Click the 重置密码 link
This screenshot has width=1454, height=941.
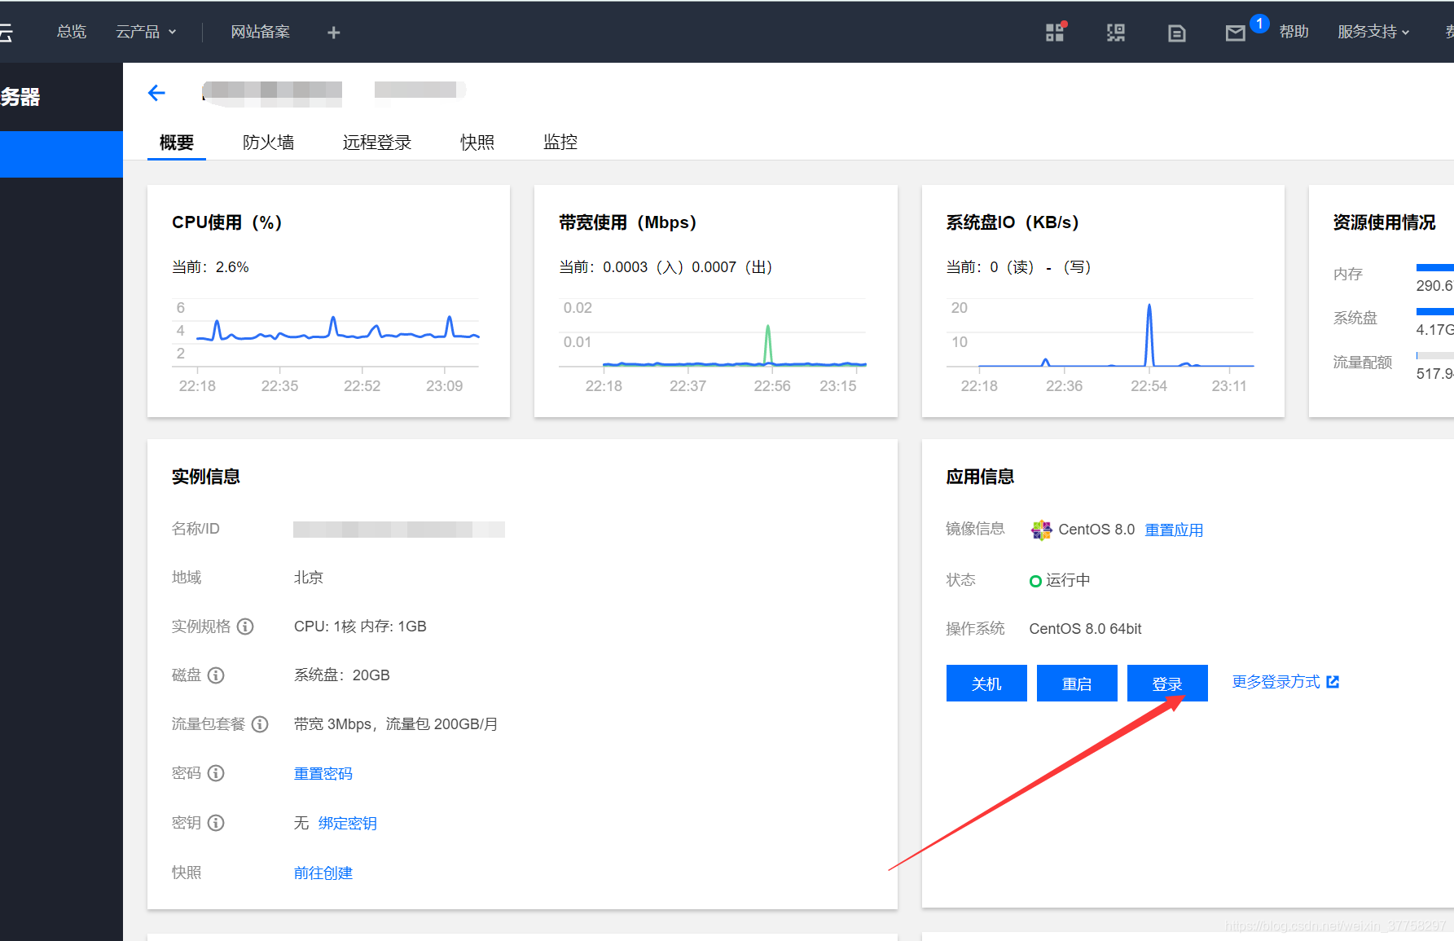tap(323, 774)
